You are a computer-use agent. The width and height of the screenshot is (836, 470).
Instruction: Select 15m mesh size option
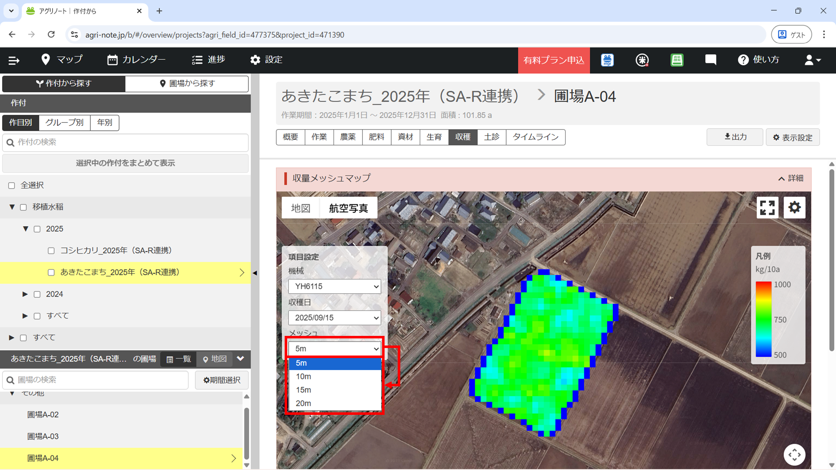tap(335, 390)
